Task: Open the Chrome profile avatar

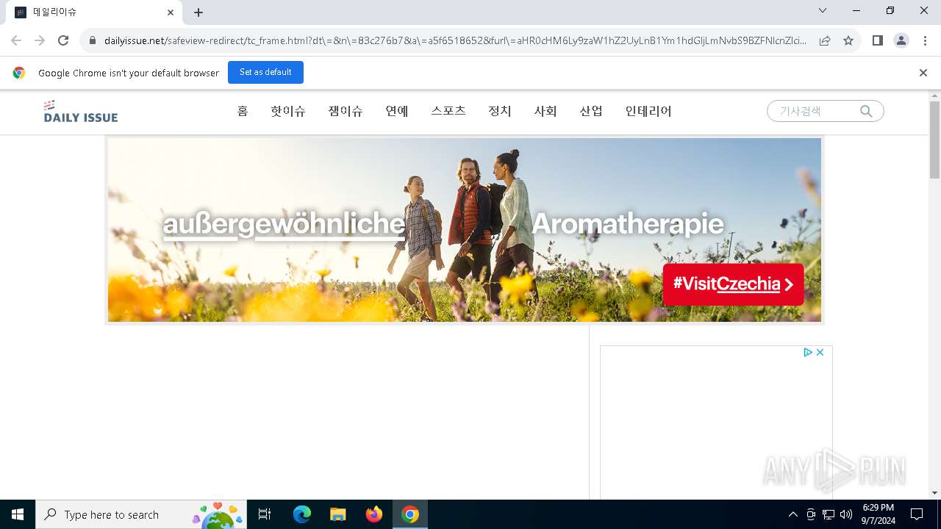Action: tap(901, 40)
